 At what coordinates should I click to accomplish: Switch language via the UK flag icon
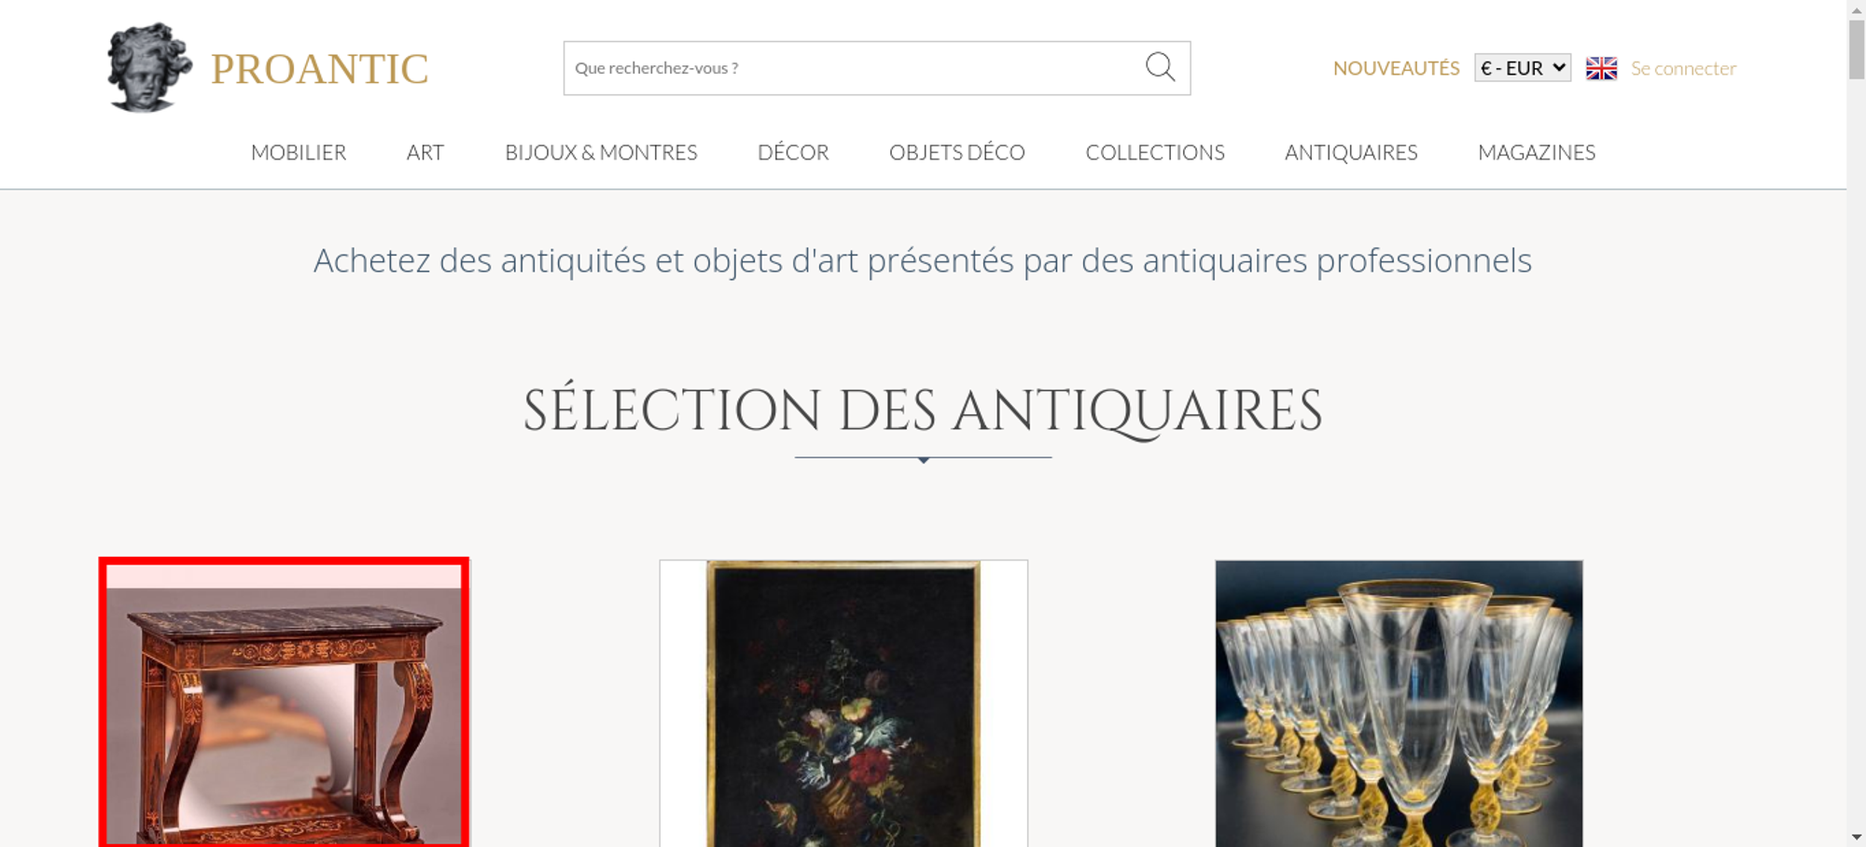click(x=1601, y=68)
